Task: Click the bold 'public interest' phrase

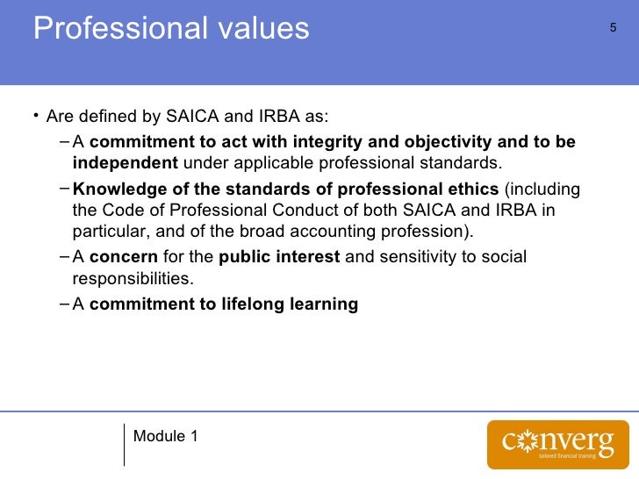Action: (x=279, y=257)
